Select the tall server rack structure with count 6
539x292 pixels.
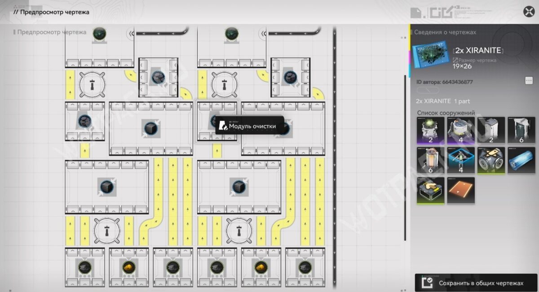pos(521,130)
